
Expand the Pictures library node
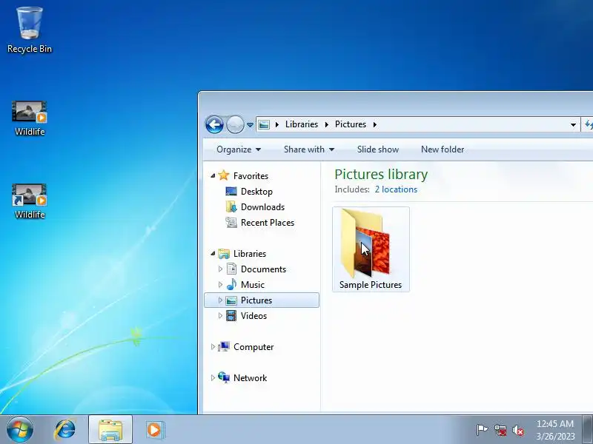coord(220,300)
